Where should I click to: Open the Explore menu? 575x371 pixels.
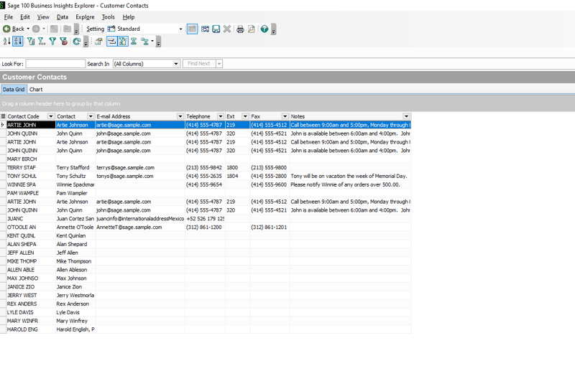click(85, 17)
